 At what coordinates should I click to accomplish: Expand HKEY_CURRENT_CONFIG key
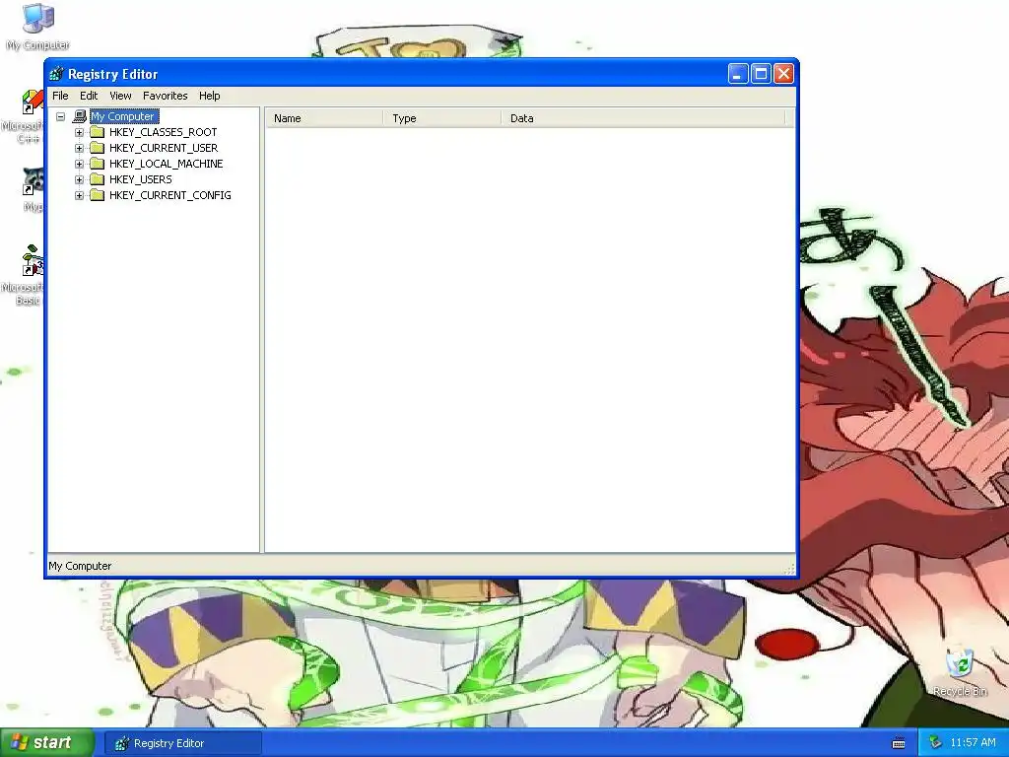pyautogui.click(x=79, y=196)
